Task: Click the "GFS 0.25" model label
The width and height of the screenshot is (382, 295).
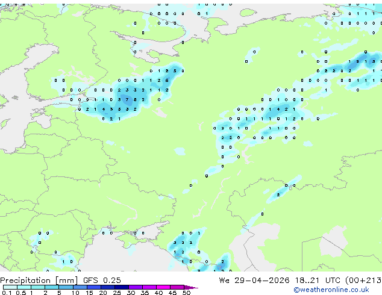Action: [102, 280]
